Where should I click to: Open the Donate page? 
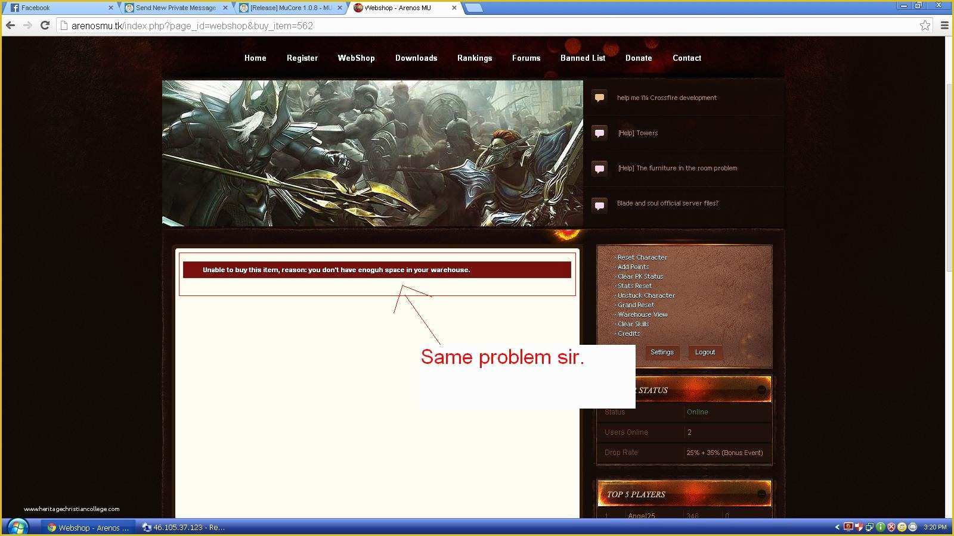click(639, 58)
